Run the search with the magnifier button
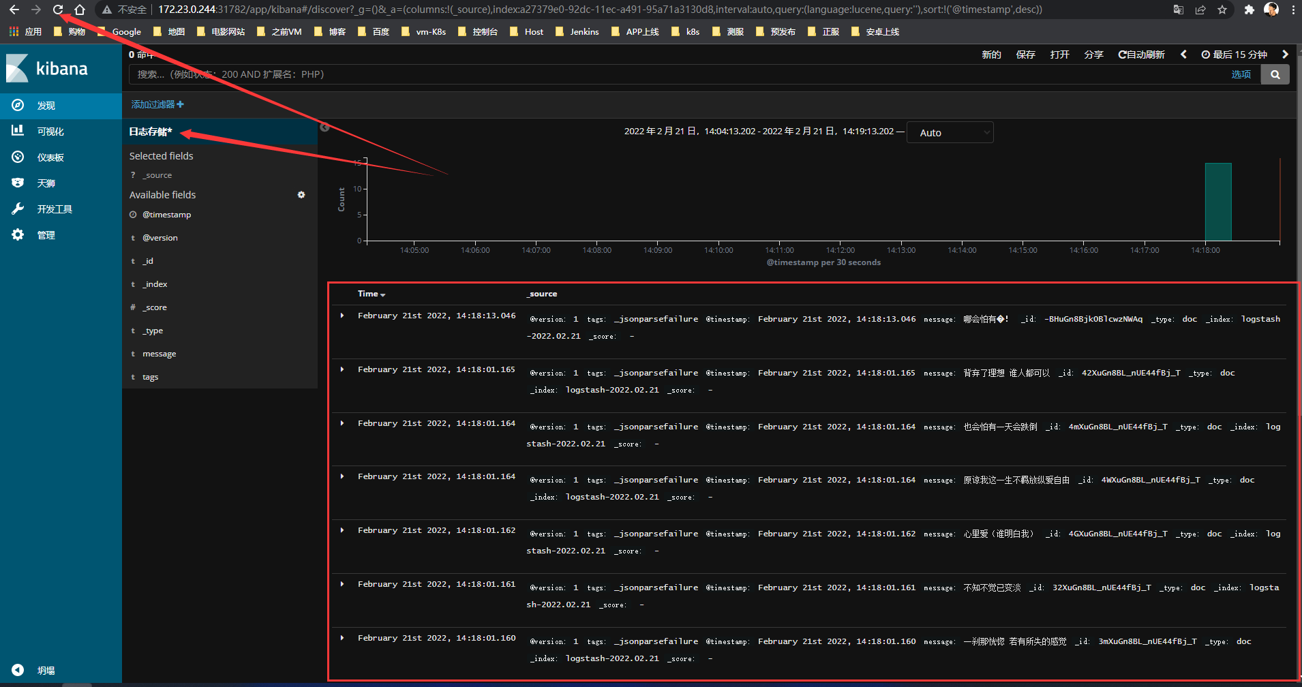This screenshot has width=1302, height=687. [x=1275, y=74]
